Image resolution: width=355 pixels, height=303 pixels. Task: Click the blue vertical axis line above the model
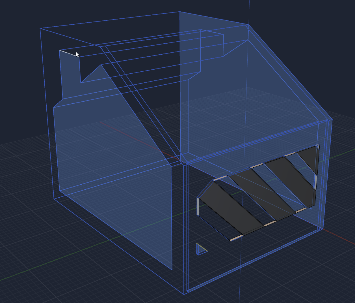pyautogui.click(x=249, y=11)
